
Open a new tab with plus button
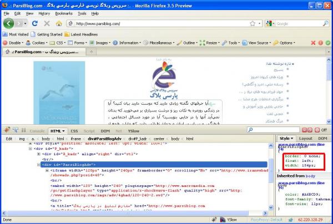(92, 52)
